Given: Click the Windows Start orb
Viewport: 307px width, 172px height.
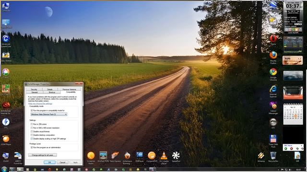Looking at the screenshot, I should tap(4, 169).
